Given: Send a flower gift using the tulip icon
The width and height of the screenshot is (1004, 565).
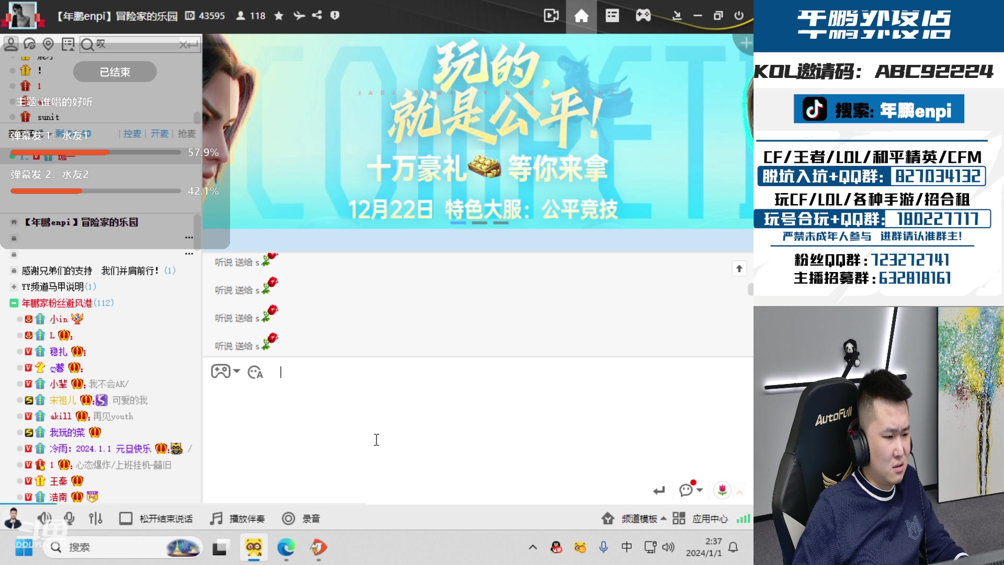Looking at the screenshot, I should pos(722,490).
